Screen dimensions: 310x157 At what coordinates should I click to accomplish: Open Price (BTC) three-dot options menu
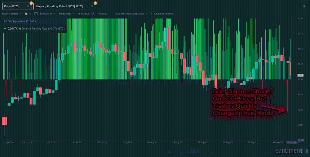tap(23, 6)
